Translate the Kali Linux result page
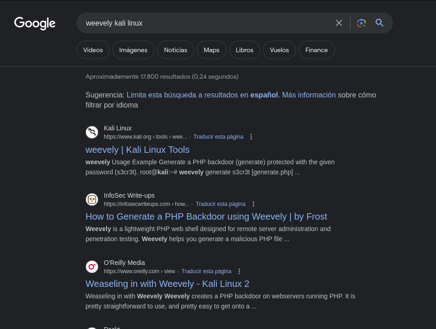This screenshot has width=436, height=329. (x=218, y=137)
